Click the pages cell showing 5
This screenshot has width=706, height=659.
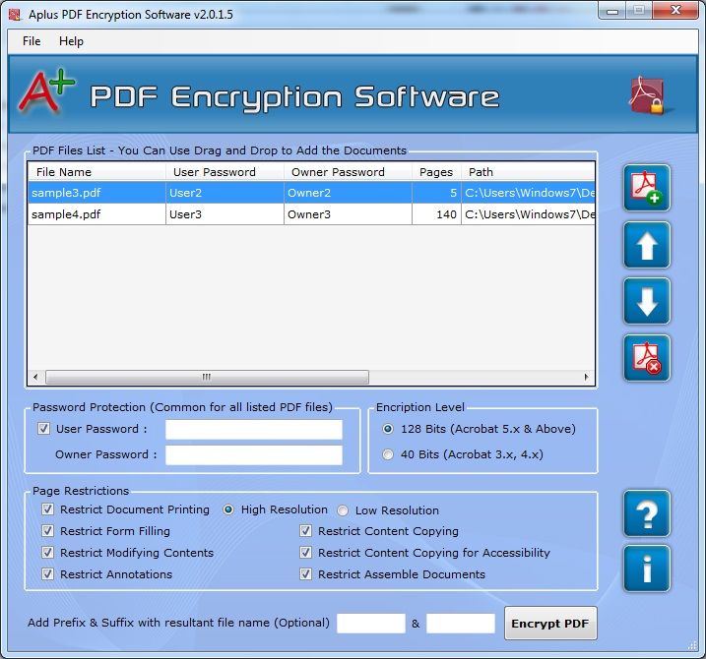click(437, 193)
